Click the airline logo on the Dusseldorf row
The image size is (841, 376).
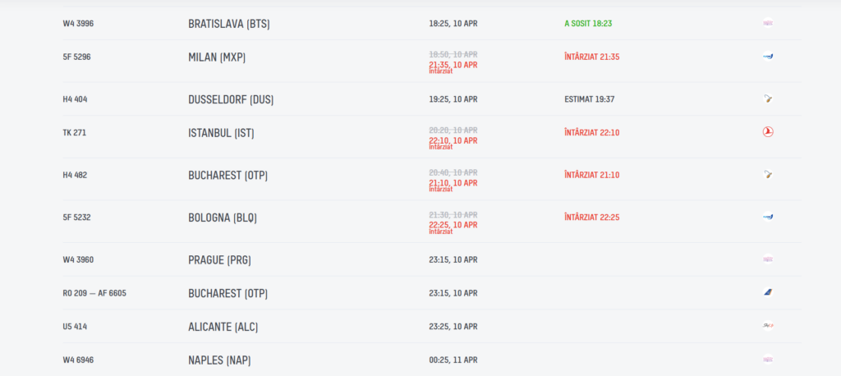(x=767, y=99)
